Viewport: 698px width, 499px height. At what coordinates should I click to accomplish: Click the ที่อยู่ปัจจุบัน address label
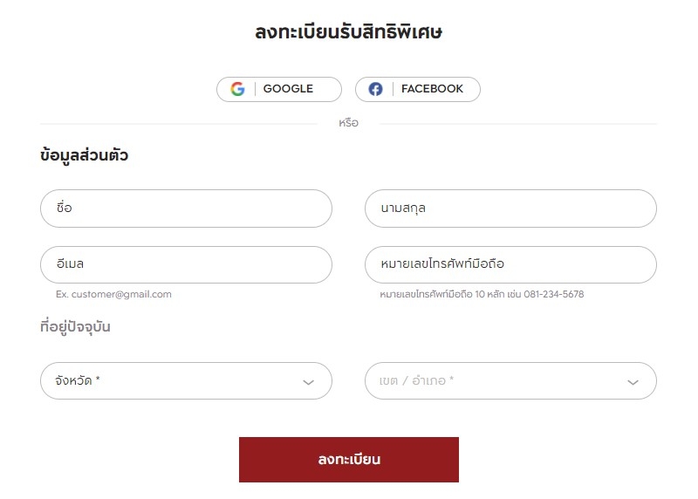click(75, 328)
